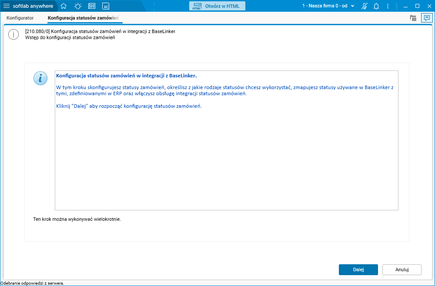Expand the Nasza firma company dropdown
Screen dimensions: 435x286
click(328, 6)
